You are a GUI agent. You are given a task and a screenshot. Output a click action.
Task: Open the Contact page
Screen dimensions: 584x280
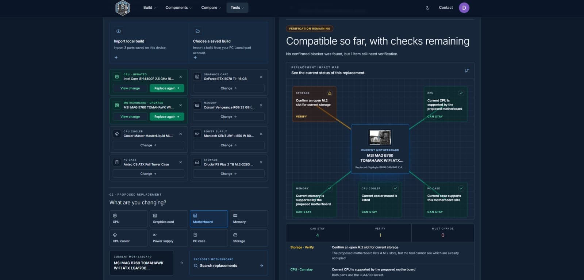pos(446,8)
